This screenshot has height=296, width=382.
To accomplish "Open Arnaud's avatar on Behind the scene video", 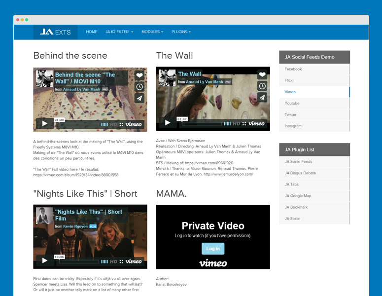I will coord(44,78).
